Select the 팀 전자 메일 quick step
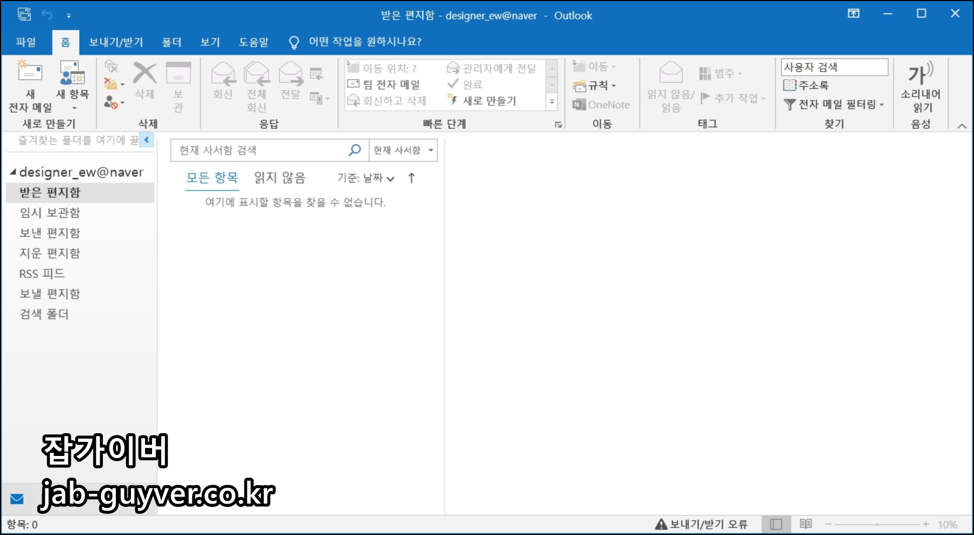The width and height of the screenshot is (974, 535). (384, 84)
